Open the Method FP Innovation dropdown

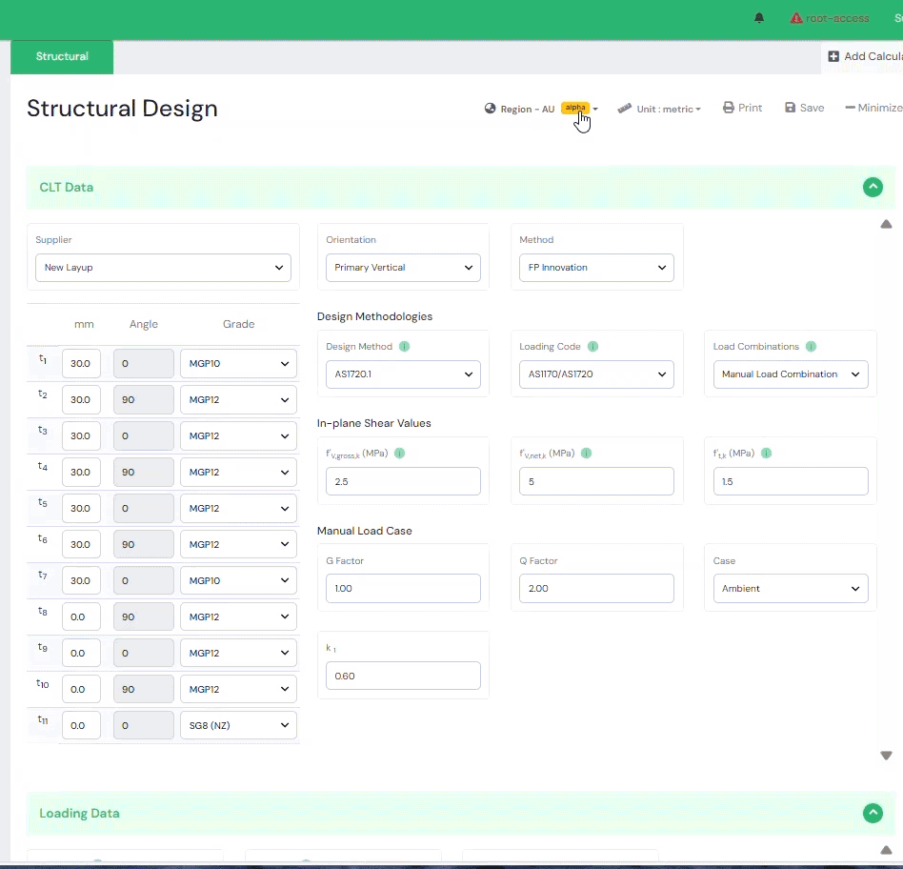596,268
